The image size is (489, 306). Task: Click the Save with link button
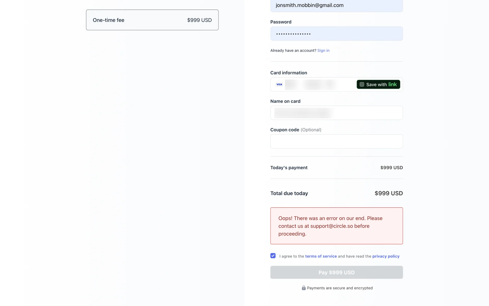click(x=378, y=84)
